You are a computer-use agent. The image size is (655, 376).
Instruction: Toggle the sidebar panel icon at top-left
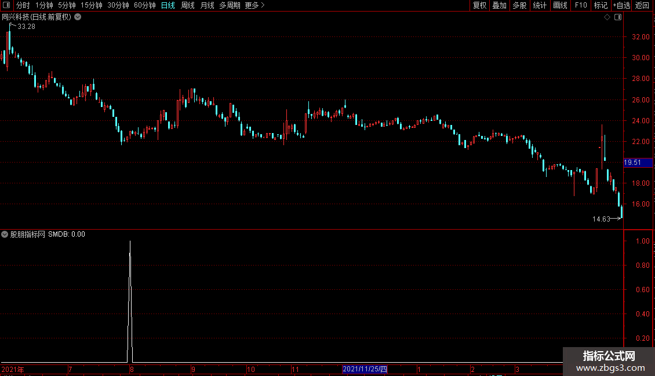[6, 5]
